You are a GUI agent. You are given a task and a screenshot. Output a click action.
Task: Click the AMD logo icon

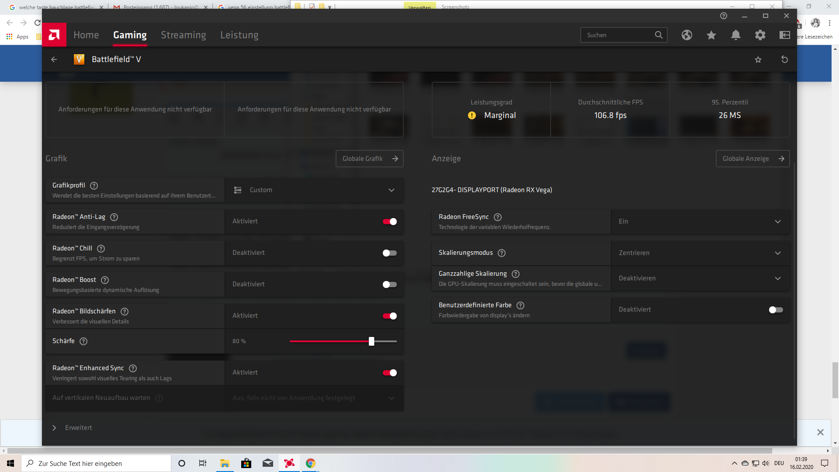click(54, 35)
